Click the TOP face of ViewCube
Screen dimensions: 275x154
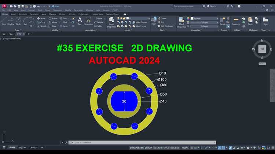[262, 49]
